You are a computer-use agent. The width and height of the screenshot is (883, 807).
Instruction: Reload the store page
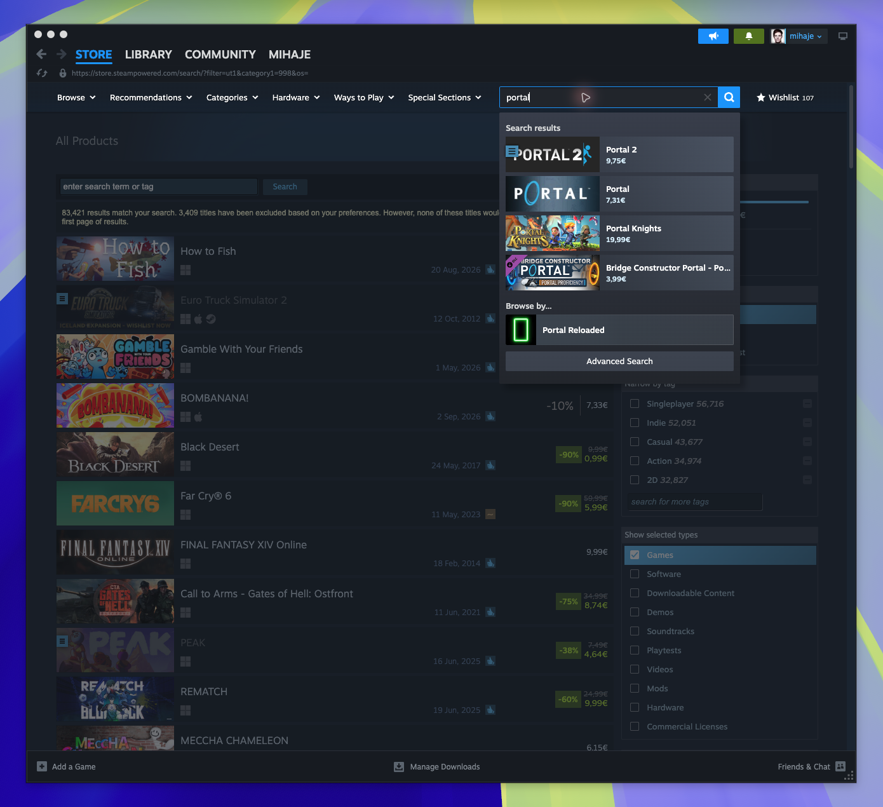pyautogui.click(x=42, y=73)
